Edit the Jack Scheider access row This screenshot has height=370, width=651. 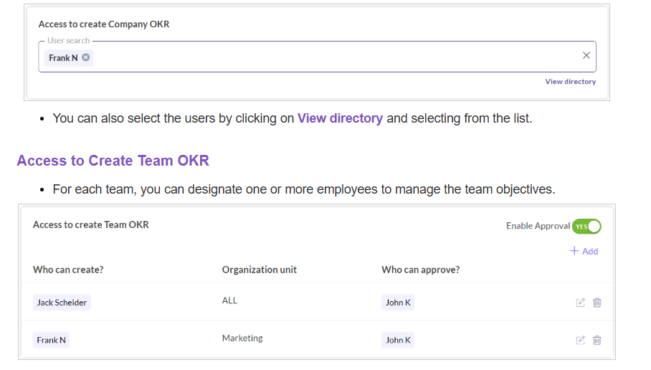[x=581, y=303]
